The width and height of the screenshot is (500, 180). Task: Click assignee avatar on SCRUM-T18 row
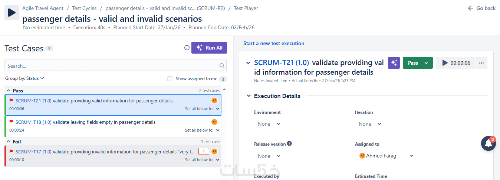214,122
